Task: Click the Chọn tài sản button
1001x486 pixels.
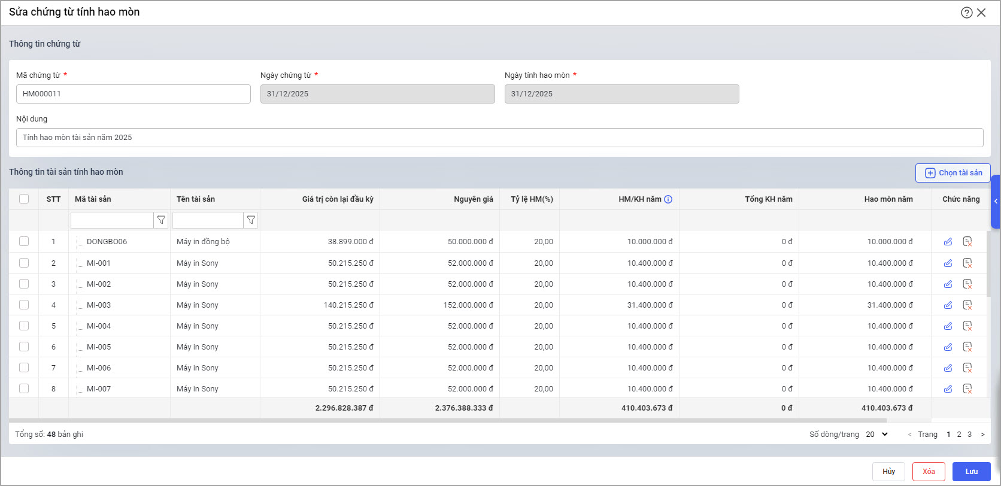Action: pos(953,173)
